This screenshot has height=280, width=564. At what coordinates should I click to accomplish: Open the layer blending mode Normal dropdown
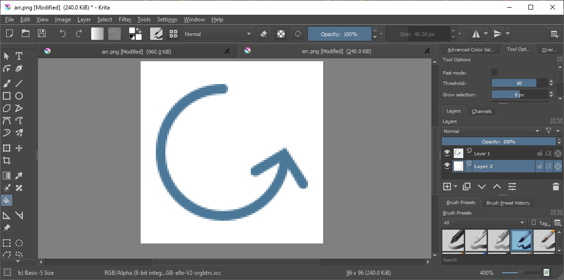(x=491, y=131)
